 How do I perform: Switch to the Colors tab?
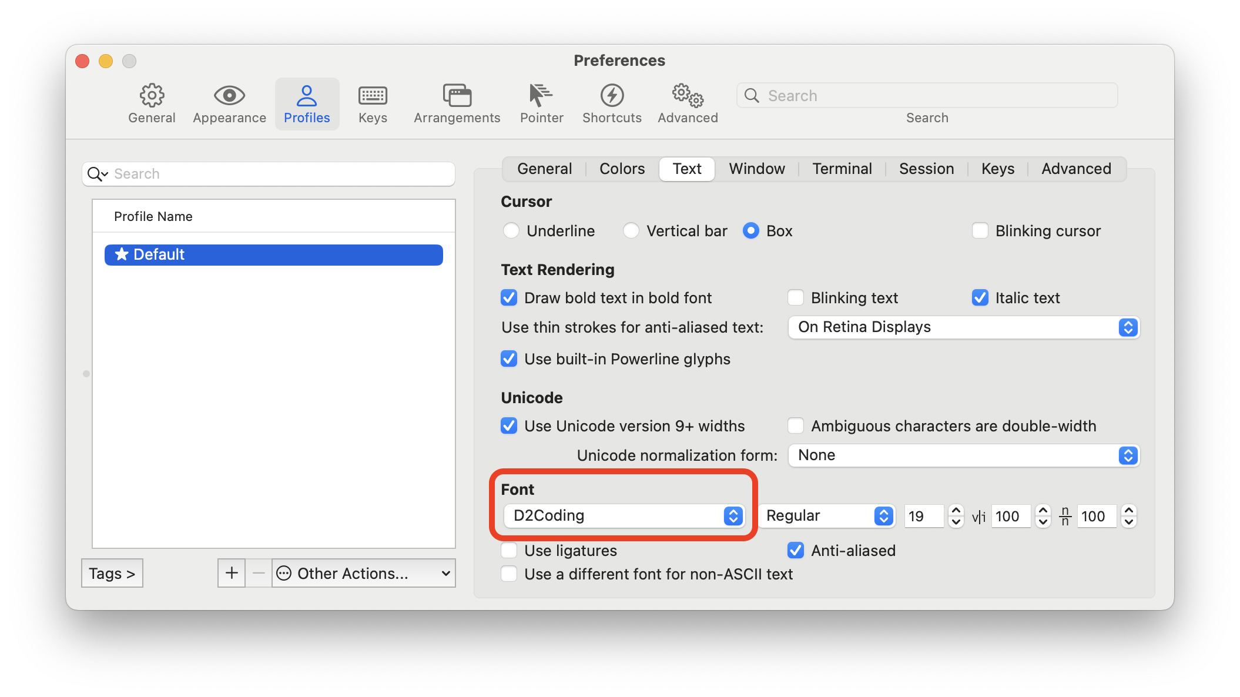[x=621, y=169]
